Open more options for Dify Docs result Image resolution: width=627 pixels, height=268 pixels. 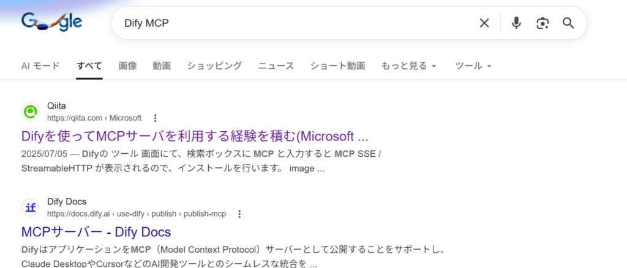[239, 214]
